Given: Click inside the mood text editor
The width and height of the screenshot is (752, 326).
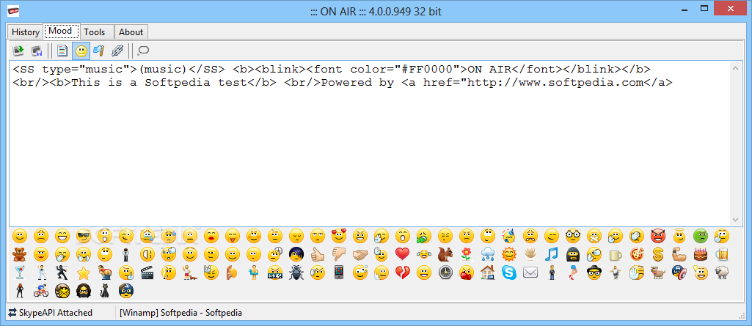Looking at the screenshot, I should [x=370, y=144].
